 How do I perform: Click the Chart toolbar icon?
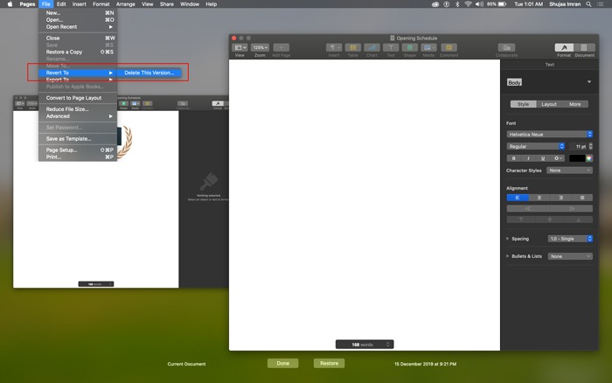[373, 47]
